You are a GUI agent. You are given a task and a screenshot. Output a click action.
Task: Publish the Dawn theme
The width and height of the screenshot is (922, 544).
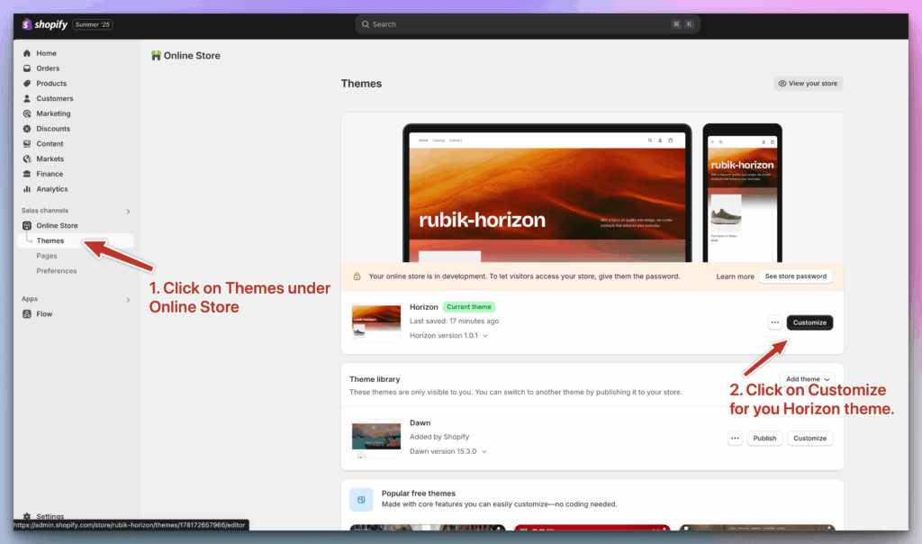[x=764, y=438]
